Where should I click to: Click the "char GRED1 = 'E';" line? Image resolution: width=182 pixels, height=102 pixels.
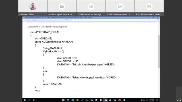[67, 58]
